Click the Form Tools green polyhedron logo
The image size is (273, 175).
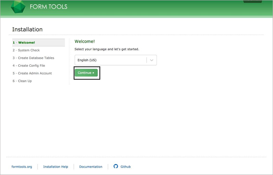click(x=18, y=7)
